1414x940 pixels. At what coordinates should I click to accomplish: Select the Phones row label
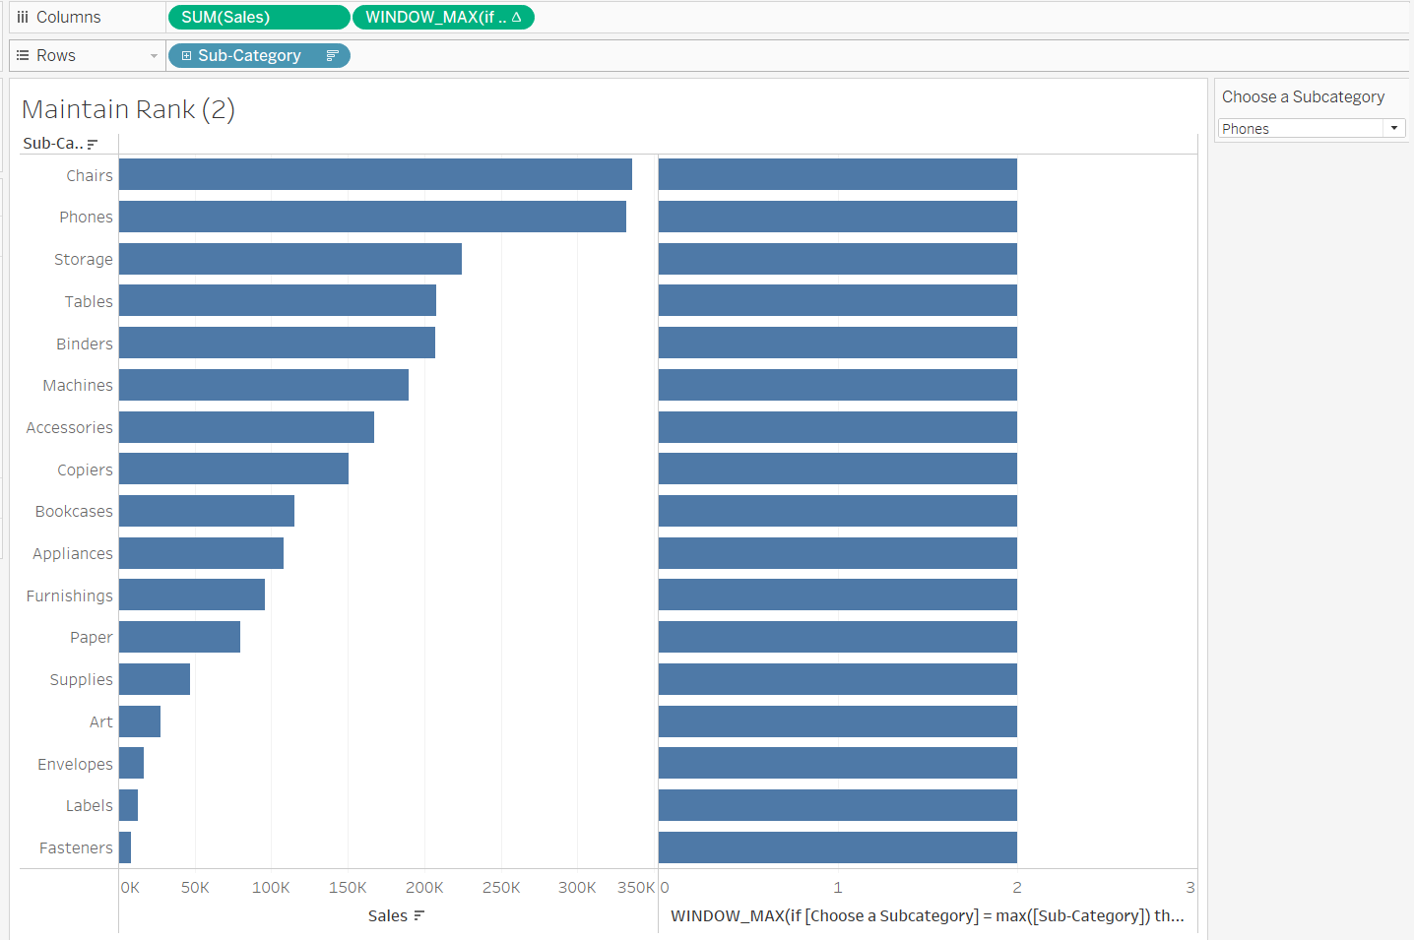click(86, 217)
